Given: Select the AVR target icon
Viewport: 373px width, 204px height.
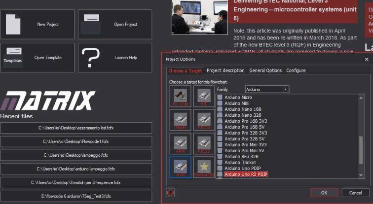Looking at the screenshot, I should (180, 167).
